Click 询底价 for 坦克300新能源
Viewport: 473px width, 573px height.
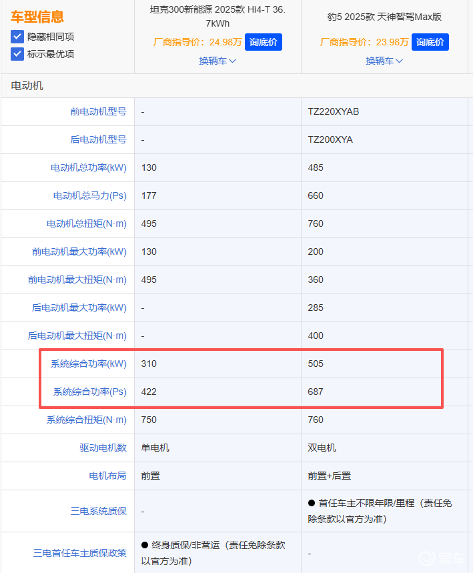pyautogui.click(x=264, y=42)
